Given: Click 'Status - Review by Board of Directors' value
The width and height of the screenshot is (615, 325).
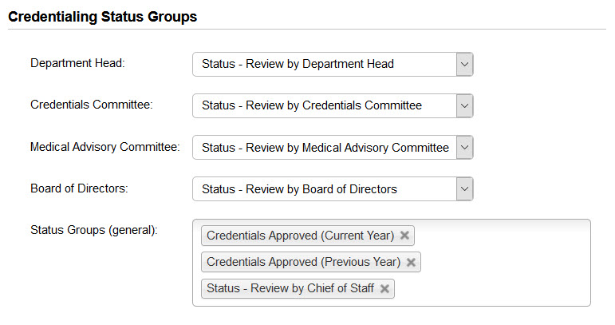Looking at the screenshot, I should coord(299,189).
